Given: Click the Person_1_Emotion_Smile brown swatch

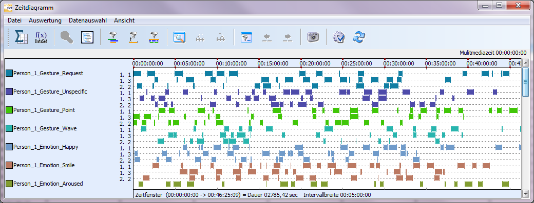Looking at the screenshot, I should (x=9, y=165).
